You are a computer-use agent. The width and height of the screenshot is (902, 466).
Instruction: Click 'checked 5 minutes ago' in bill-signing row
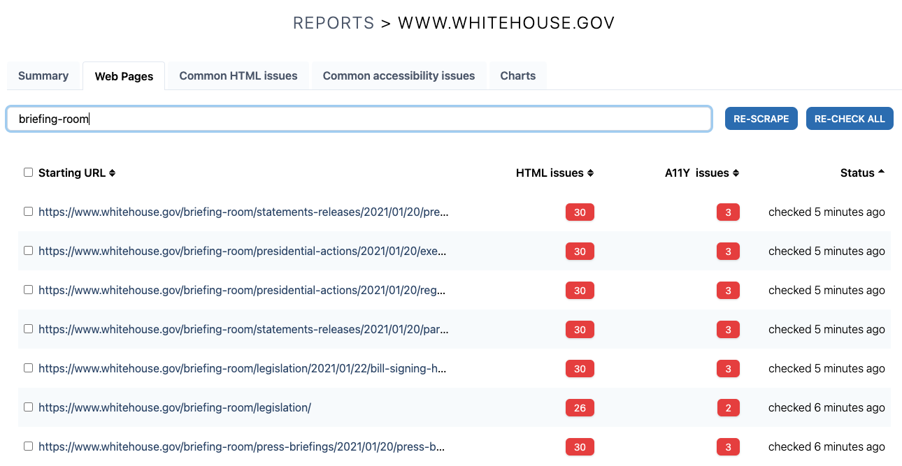pos(826,368)
